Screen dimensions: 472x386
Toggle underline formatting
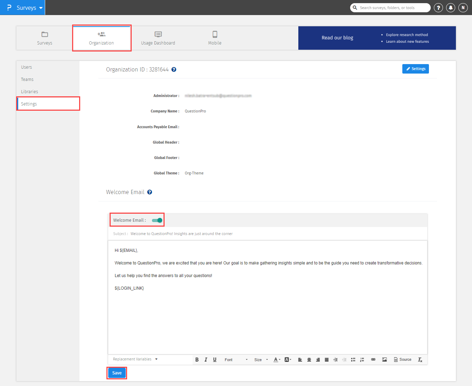tap(215, 359)
